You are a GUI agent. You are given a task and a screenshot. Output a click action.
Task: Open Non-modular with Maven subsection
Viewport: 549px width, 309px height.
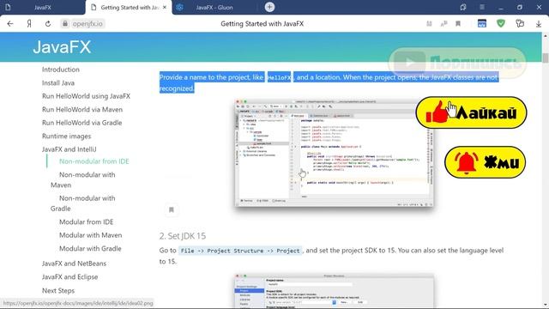coord(83,179)
